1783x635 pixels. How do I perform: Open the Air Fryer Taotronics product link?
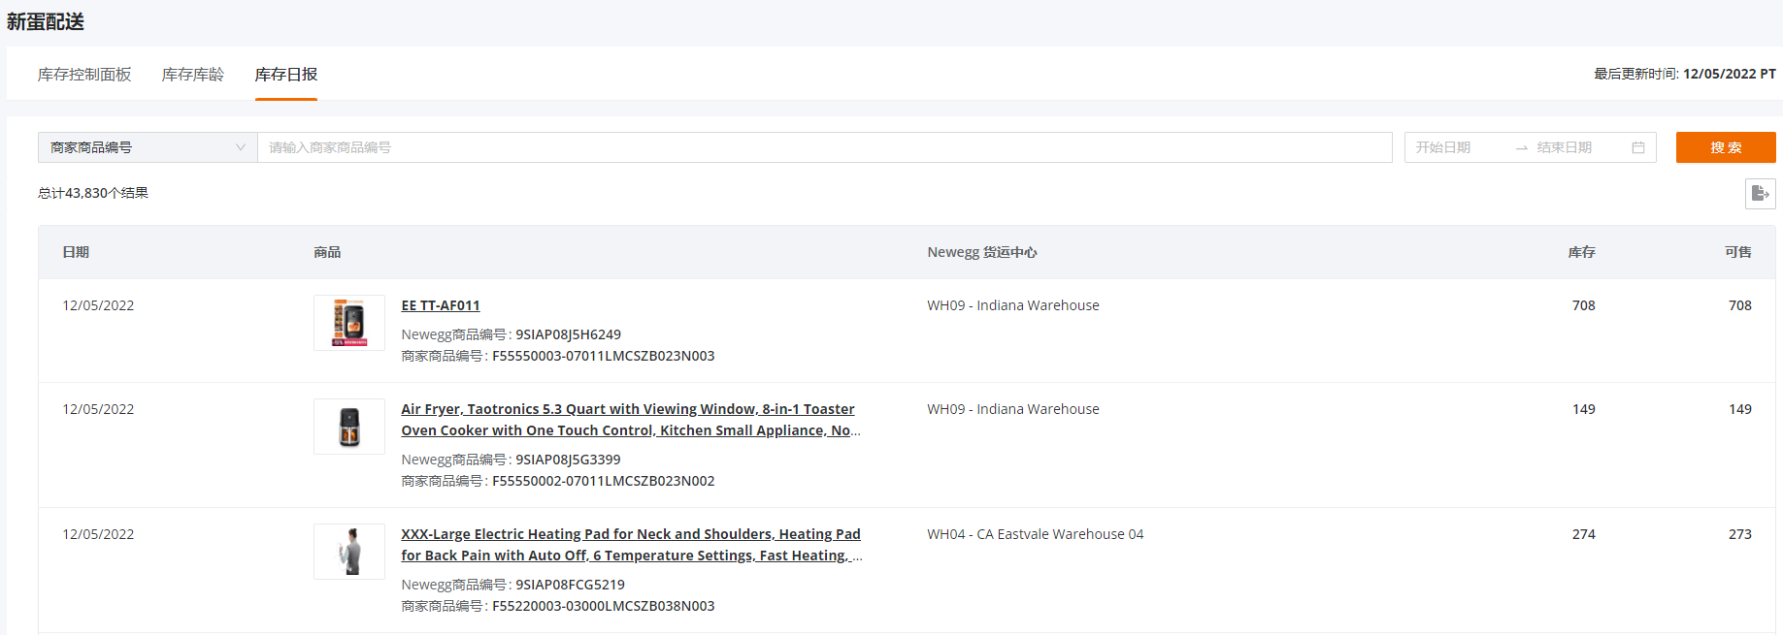[x=631, y=420]
